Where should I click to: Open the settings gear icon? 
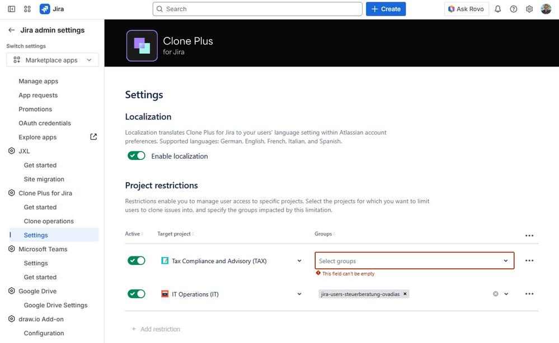[529, 9]
